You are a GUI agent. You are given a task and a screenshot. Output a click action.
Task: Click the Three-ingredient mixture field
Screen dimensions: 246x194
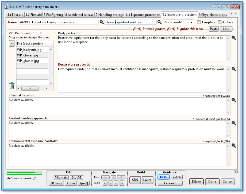pyautogui.click(x=130, y=22)
